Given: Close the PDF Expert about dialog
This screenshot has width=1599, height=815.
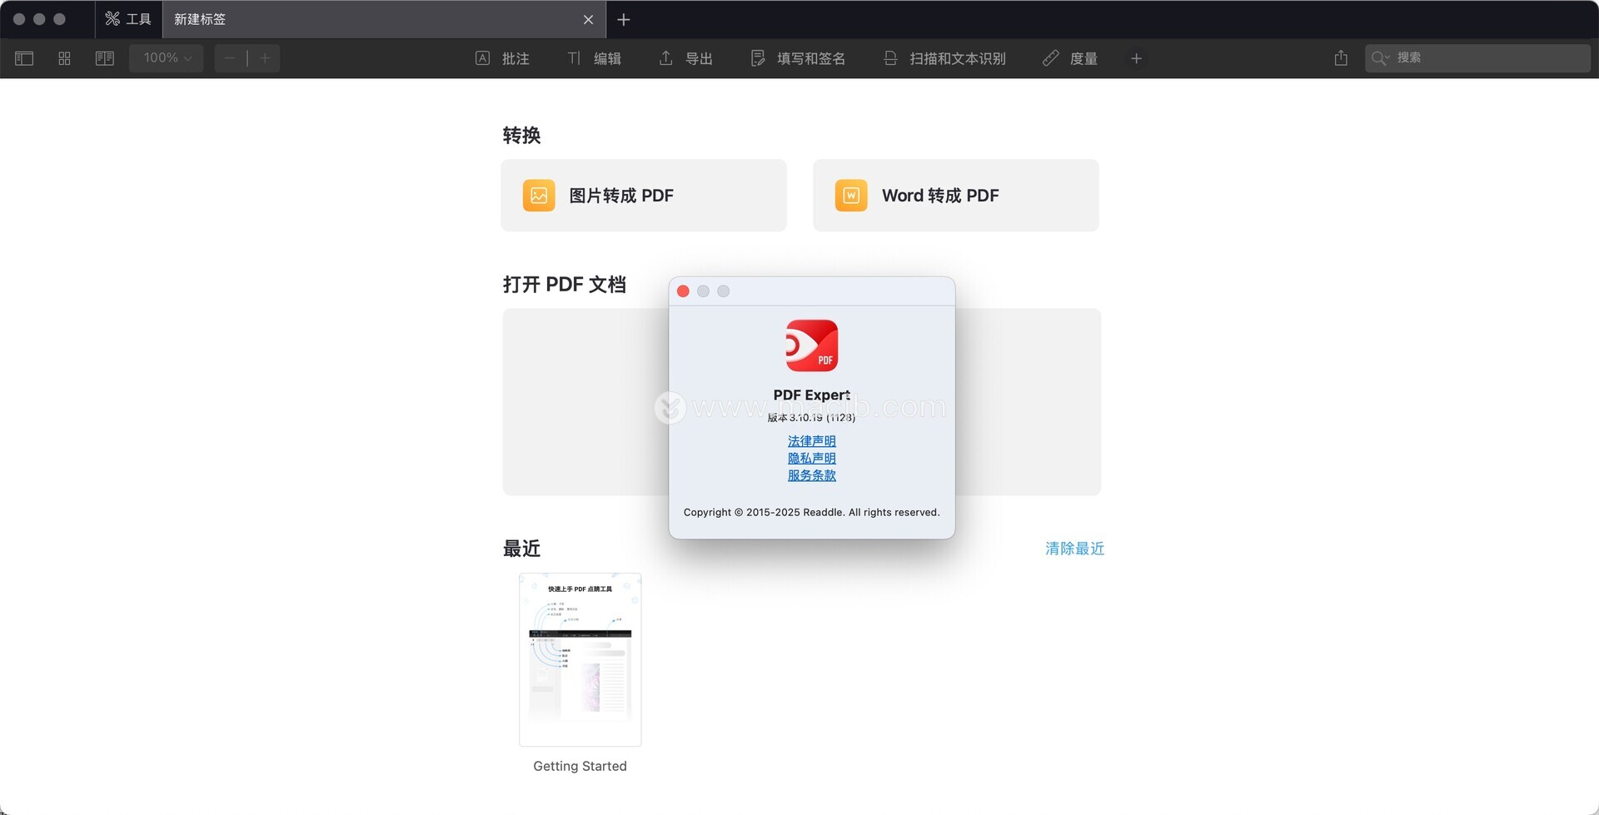Looking at the screenshot, I should (x=683, y=291).
